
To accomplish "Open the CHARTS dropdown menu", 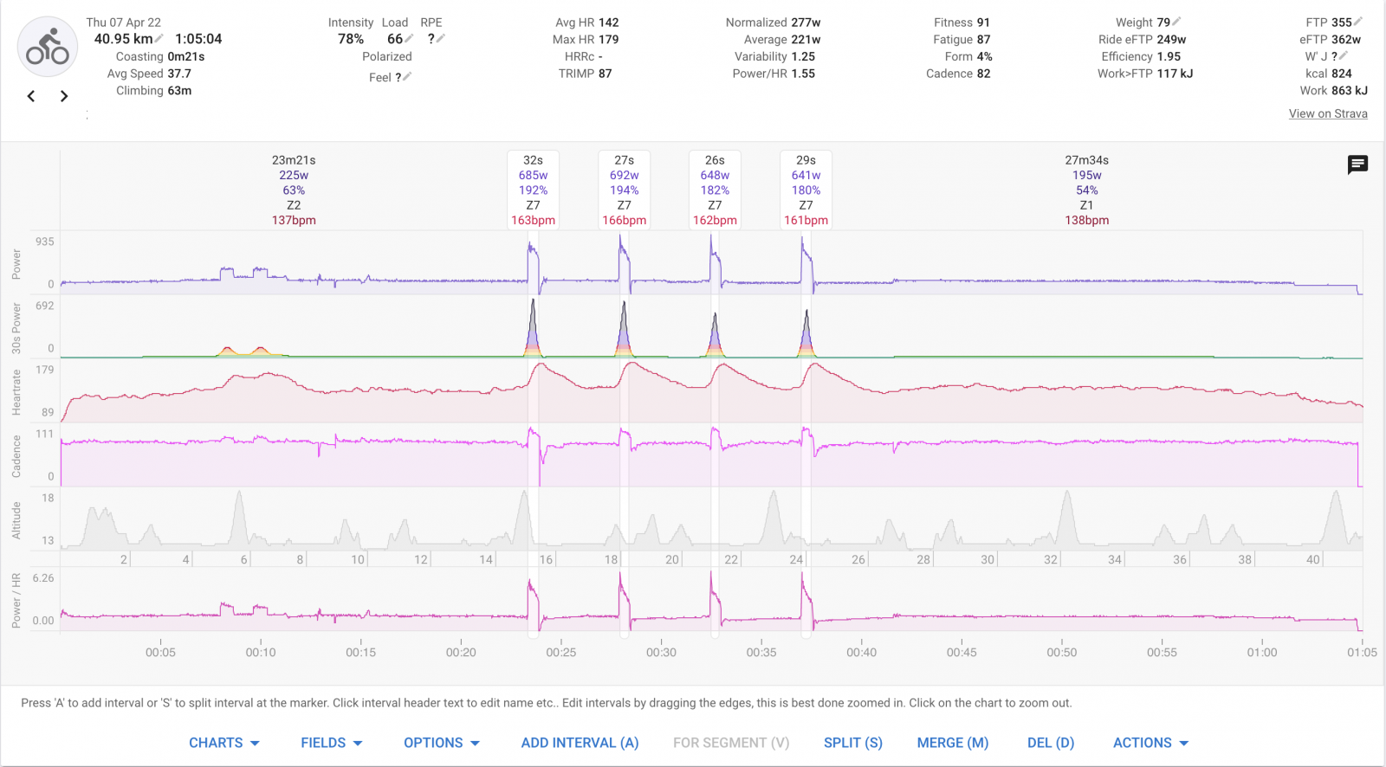I will point(224,743).
